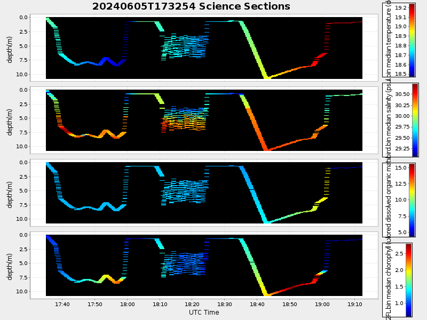
Task: Click the 30.00 tick on the salinity colorbar
Action: click(402, 116)
